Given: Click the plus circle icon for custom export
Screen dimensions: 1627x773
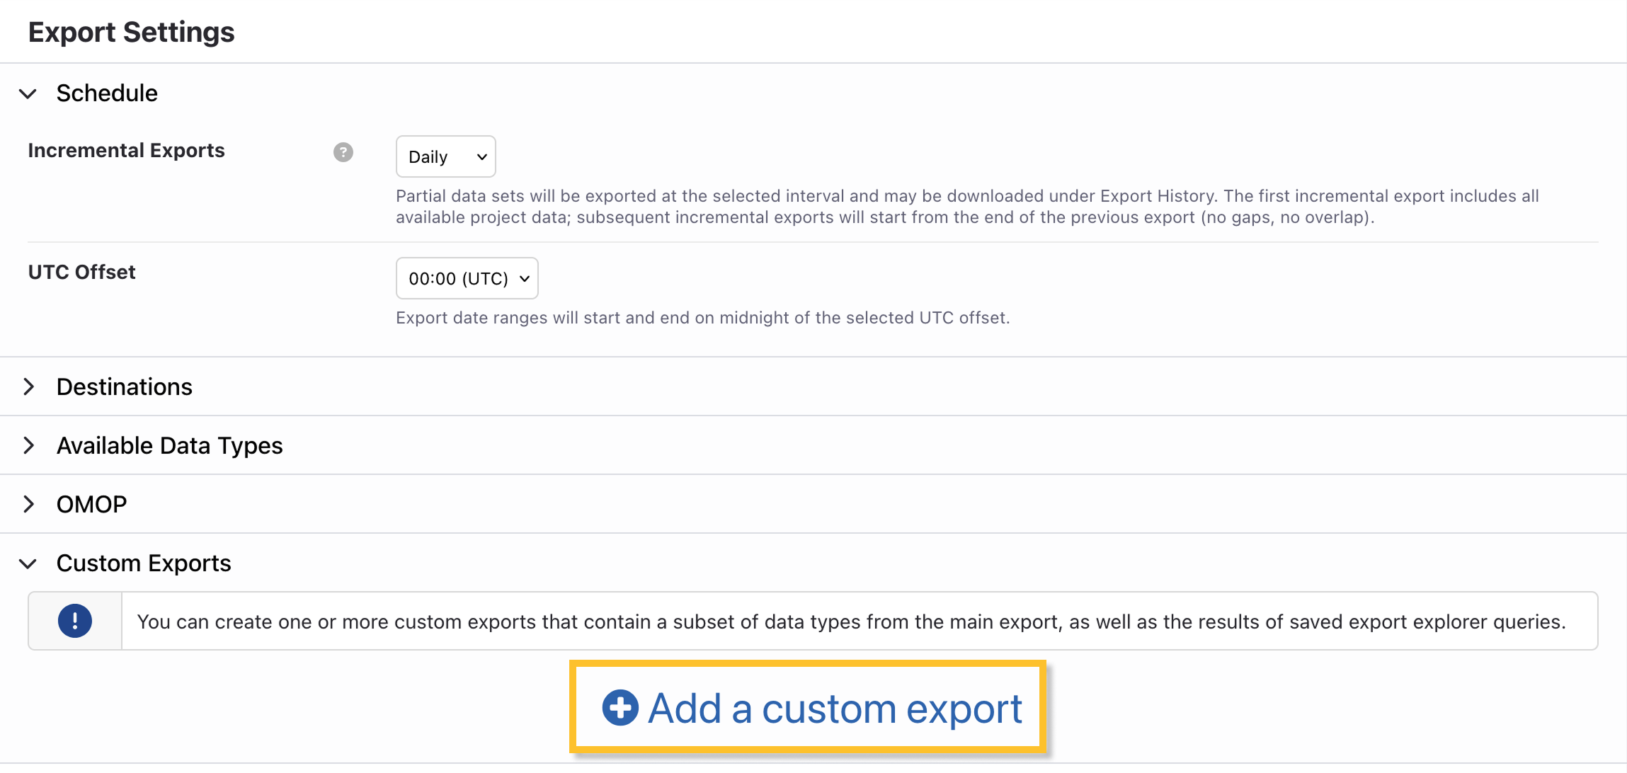Looking at the screenshot, I should (620, 708).
